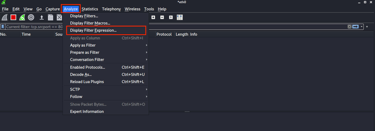Open capture options gear icon

tap(31, 18)
